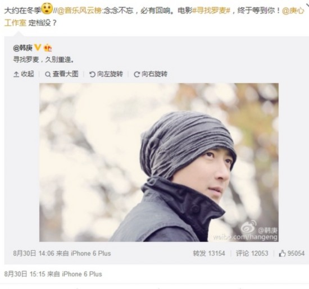The image size is (309, 289).
Task: Rotate image right with 向右旋转
Action: [151, 74]
